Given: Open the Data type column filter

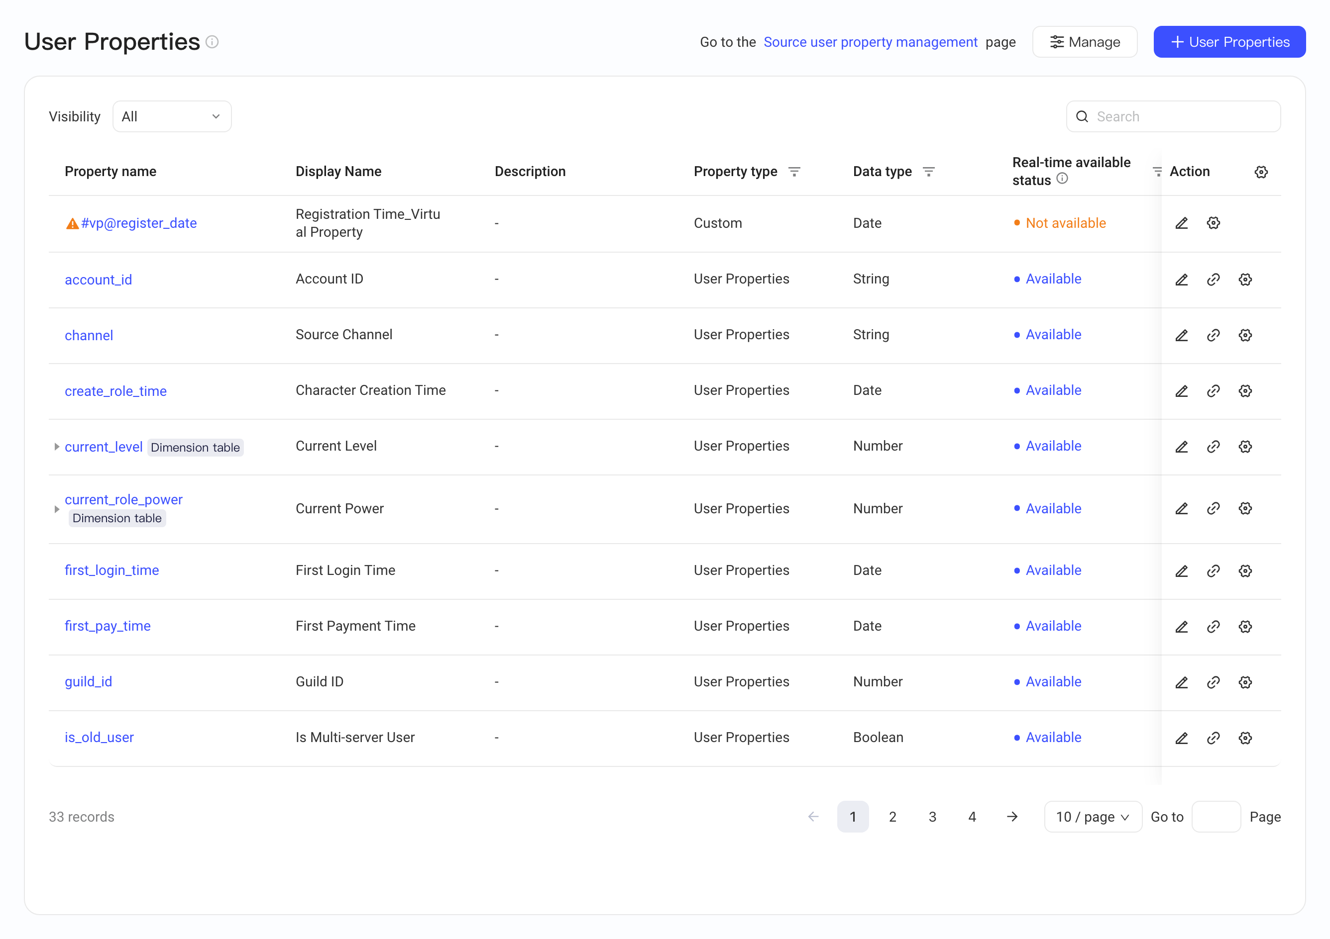Looking at the screenshot, I should 929,172.
